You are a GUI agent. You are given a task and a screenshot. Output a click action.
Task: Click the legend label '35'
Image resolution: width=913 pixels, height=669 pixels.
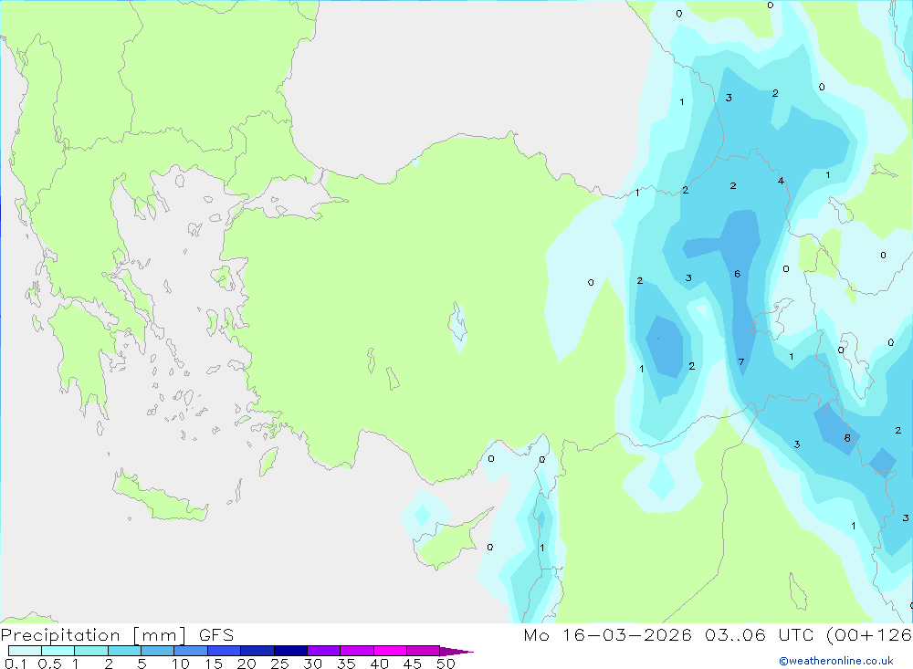[x=346, y=664]
